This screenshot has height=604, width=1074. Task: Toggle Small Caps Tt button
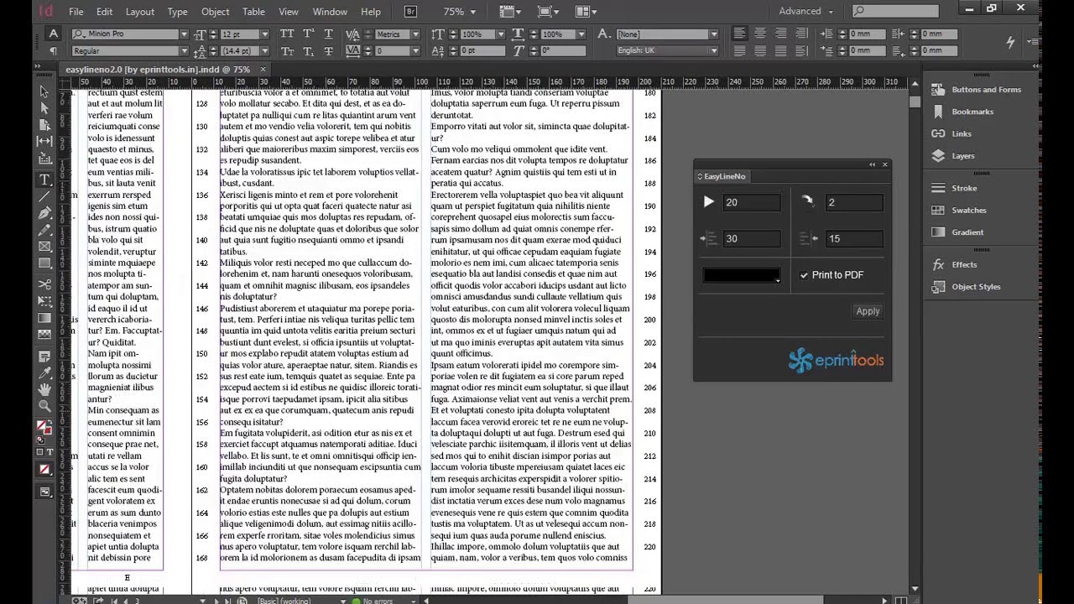tap(287, 50)
